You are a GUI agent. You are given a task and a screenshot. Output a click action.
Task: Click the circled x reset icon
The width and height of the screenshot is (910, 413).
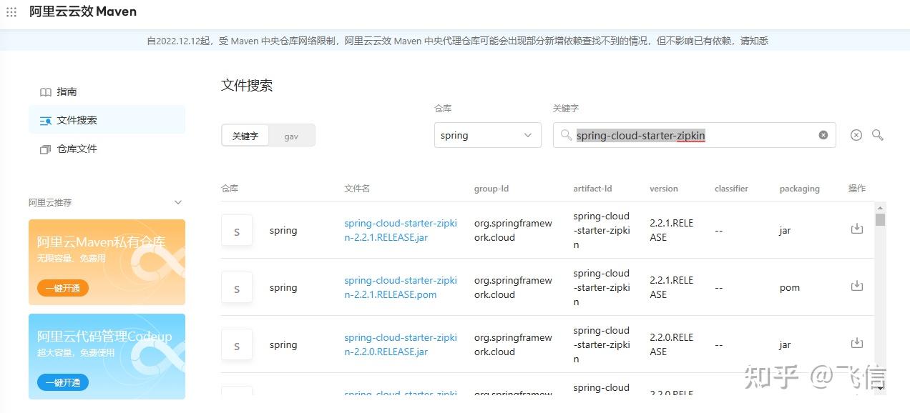856,135
